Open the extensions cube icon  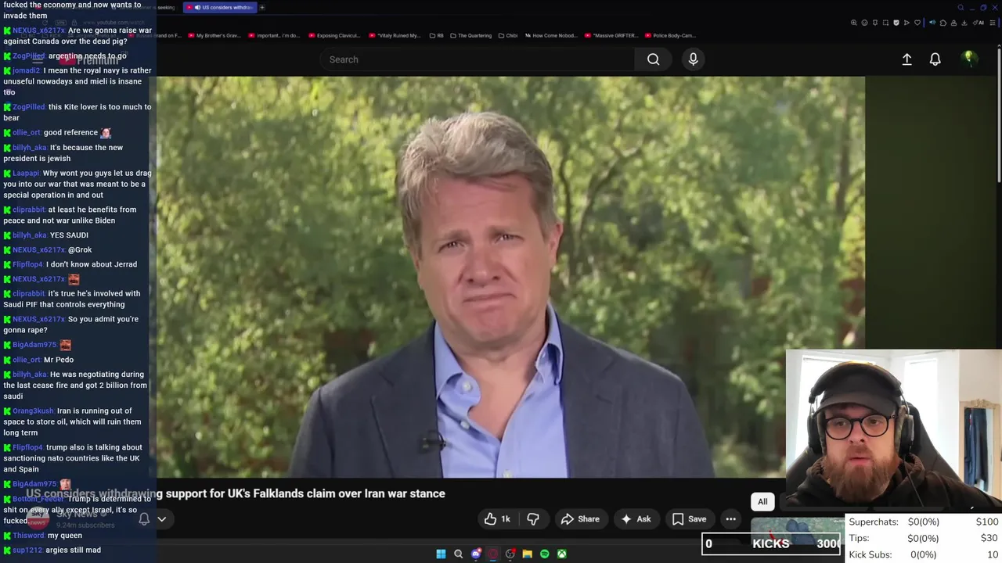(943, 23)
